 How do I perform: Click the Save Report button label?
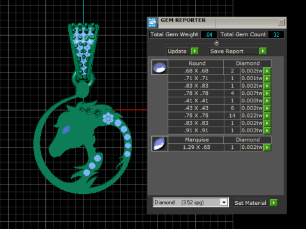[x=227, y=52]
